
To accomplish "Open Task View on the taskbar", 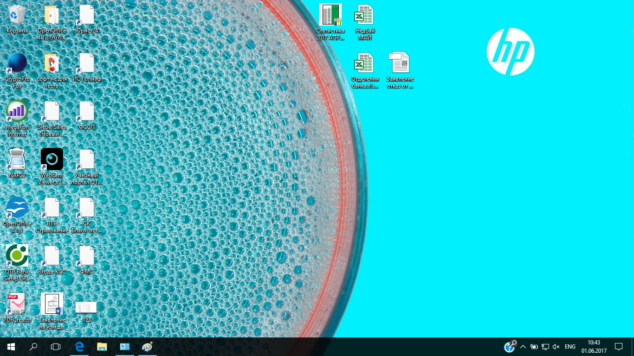I will tap(56, 347).
